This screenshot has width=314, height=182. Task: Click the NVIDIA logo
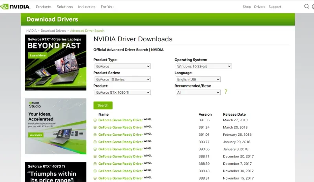click(x=15, y=7)
